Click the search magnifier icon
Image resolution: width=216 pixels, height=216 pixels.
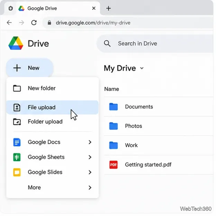(x=107, y=44)
